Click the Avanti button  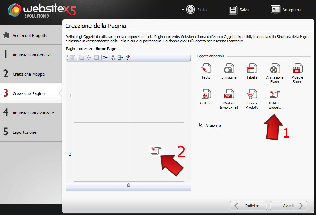pyautogui.click(x=288, y=206)
